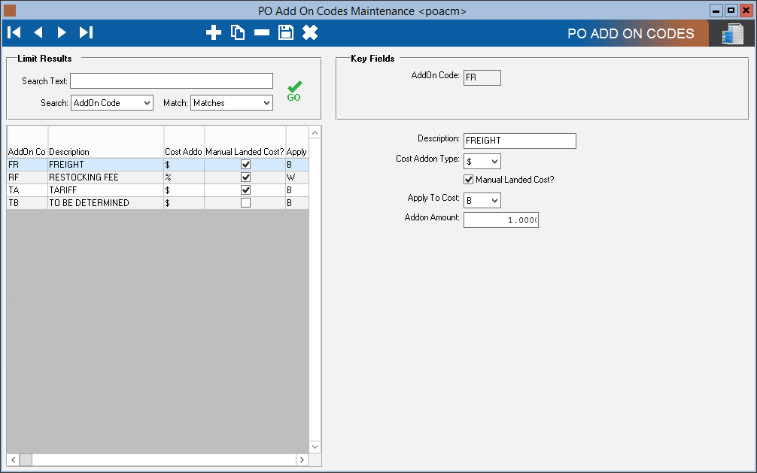Toggle the Manual Landed Cost checkbox
The image size is (757, 473).
click(468, 180)
